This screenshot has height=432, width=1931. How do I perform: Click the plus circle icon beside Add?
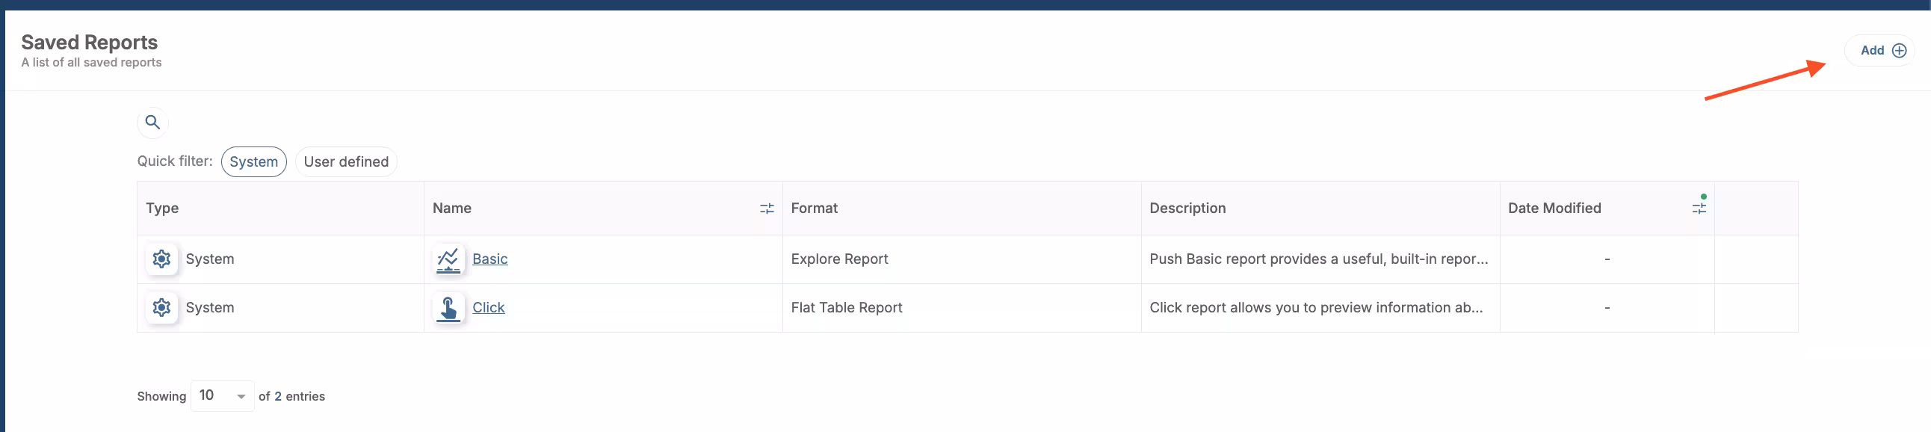tap(1899, 50)
